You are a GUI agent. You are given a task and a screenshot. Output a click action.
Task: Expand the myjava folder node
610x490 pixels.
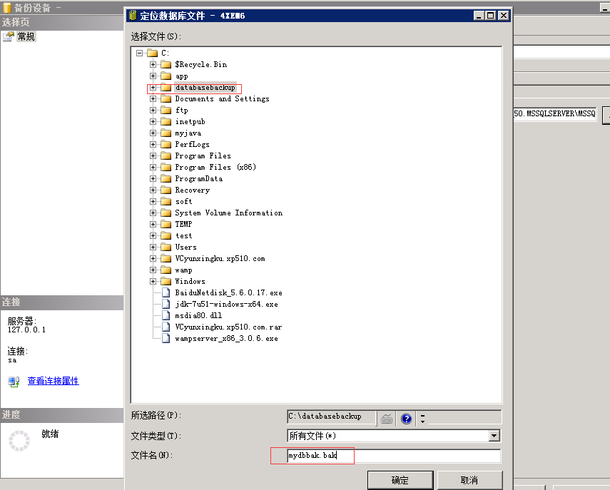(153, 133)
